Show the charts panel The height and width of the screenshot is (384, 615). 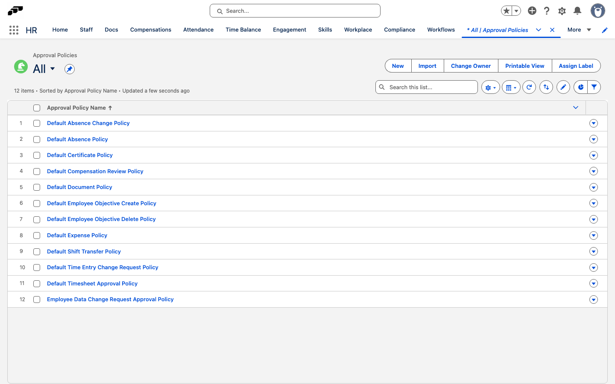click(580, 87)
